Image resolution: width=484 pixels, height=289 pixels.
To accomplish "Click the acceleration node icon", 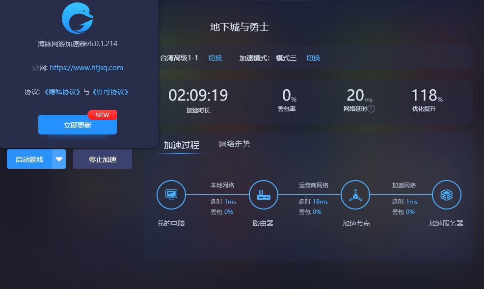I will pos(355,195).
